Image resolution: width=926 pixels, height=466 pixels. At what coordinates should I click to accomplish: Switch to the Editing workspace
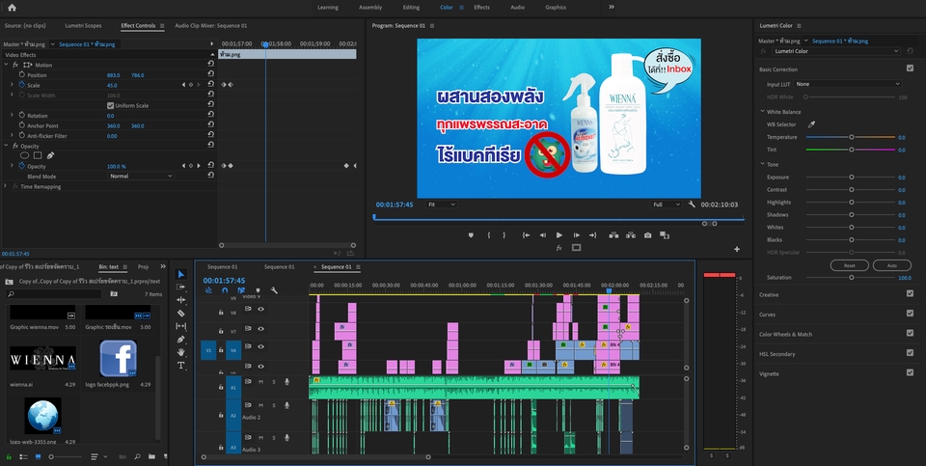(x=411, y=8)
